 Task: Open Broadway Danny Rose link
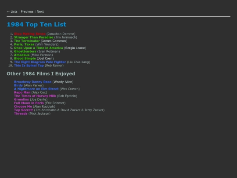pyautogui.click(x=32, y=82)
